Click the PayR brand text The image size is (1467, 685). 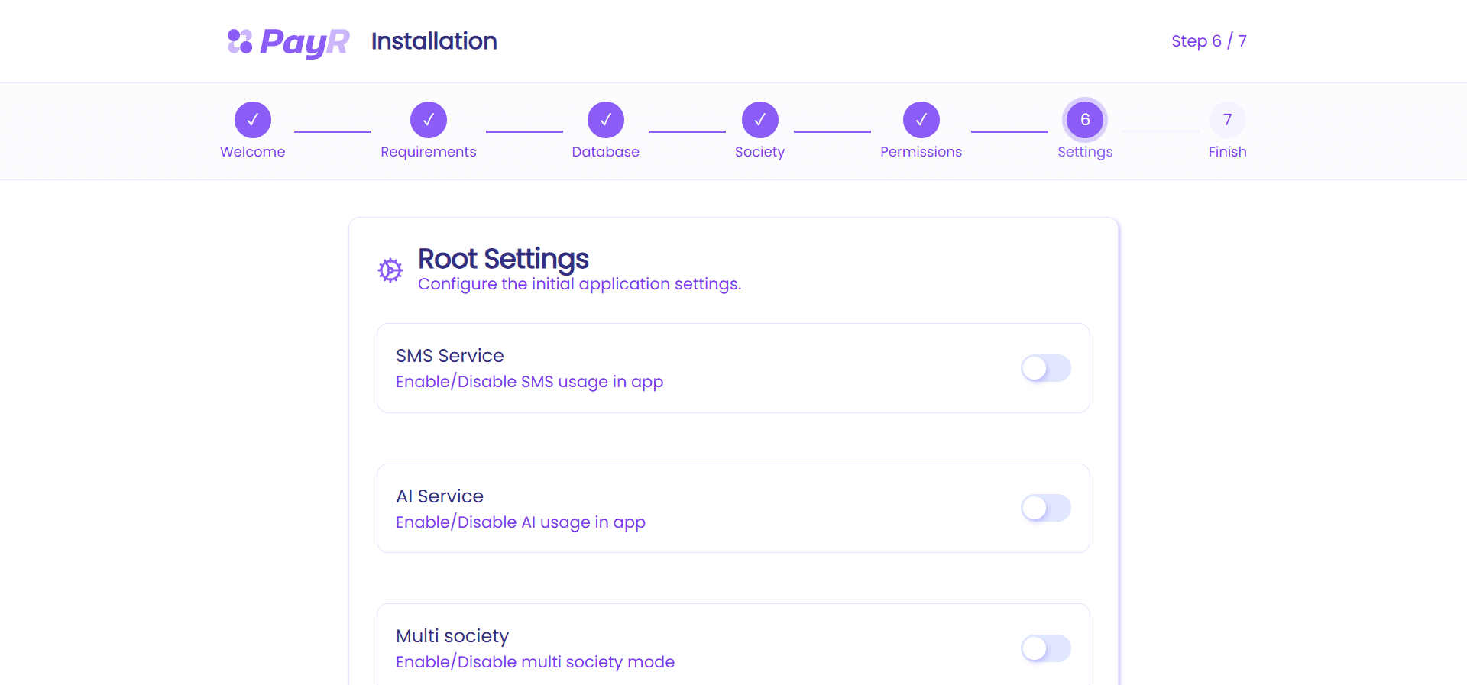point(305,42)
